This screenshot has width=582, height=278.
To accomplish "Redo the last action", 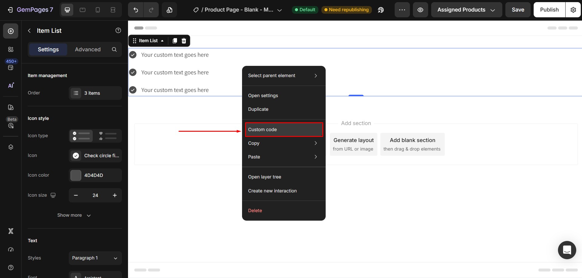I will click(151, 10).
